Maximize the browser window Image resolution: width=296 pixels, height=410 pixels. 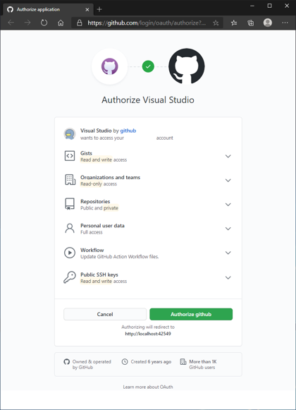pyautogui.click(x=270, y=6)
